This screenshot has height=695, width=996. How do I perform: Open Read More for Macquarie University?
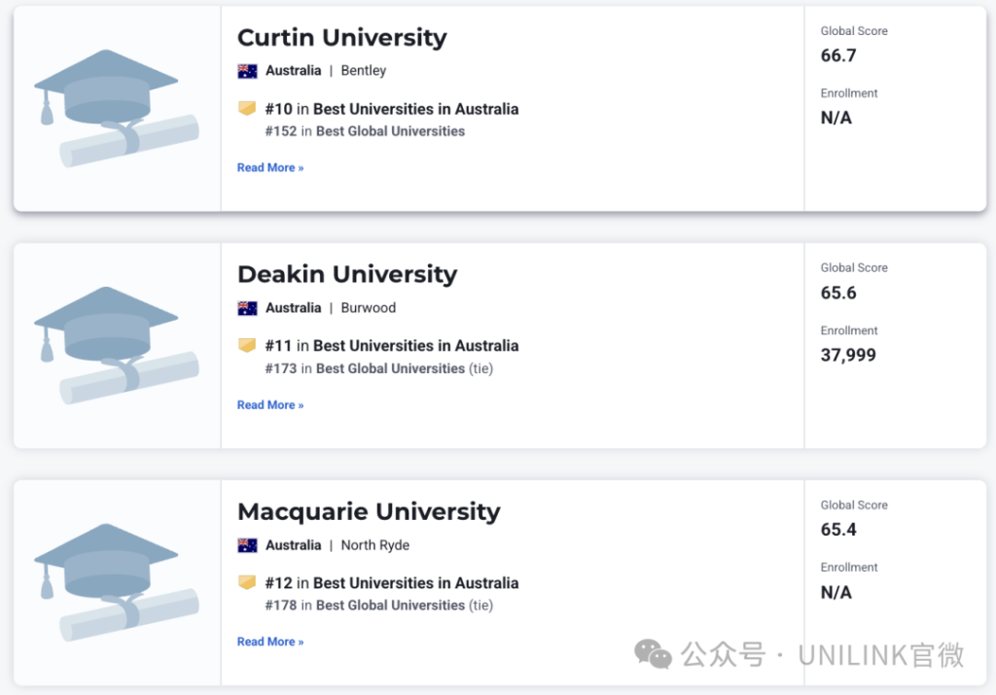click(270, 642)
